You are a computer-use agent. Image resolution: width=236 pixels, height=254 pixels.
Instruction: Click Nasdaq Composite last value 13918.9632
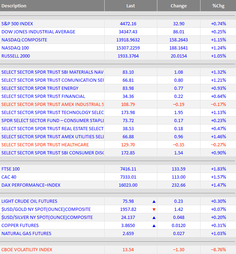tap(128, 40)
